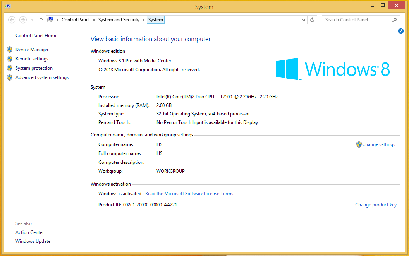
Task: Select Full computer name value 'HS'
Action: pyautogui.click(x=159, y=153)
